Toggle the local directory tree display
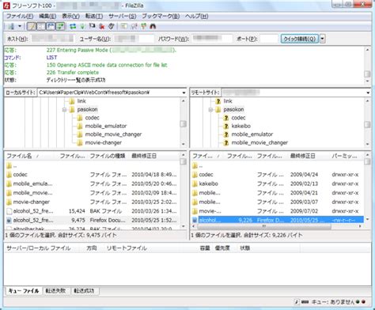Screen dimensions: 375x310 click(x=41, y=26)
